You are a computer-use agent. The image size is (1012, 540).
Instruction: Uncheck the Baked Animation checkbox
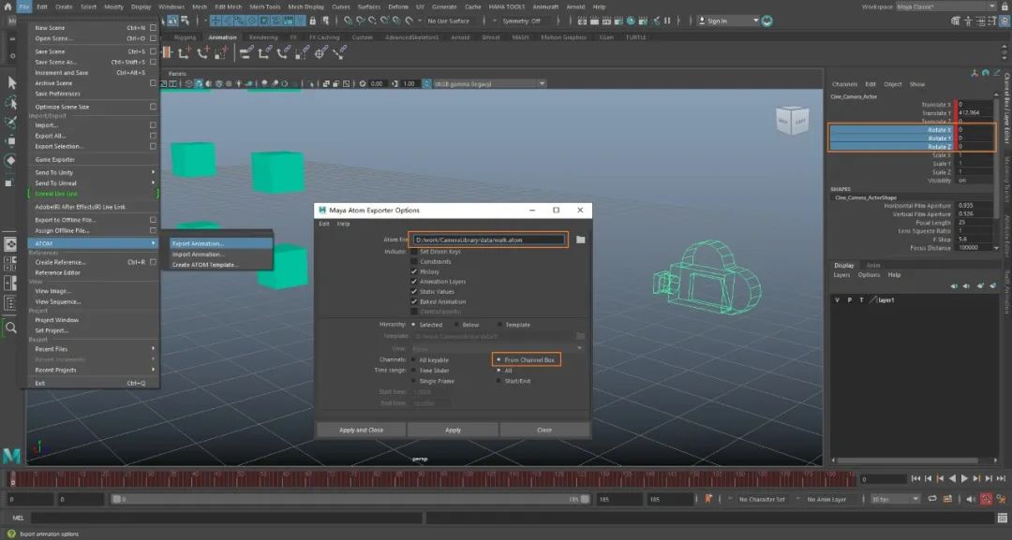pos(414,301)
